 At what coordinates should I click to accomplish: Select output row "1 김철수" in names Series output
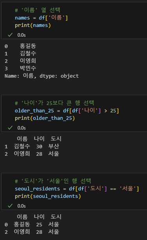click(x=20, y=53)
